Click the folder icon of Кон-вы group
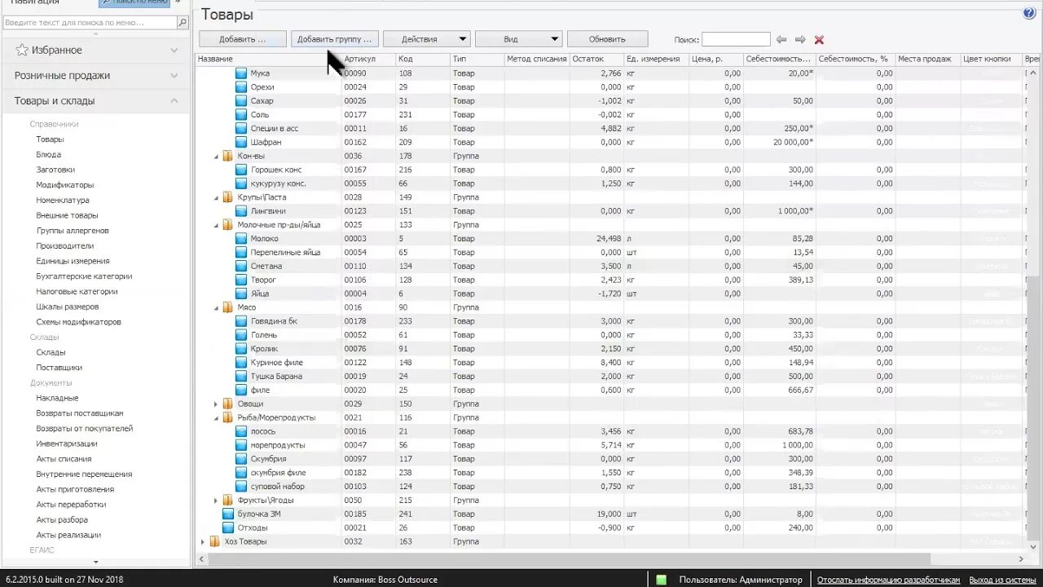This screenshot has width=1043, height=587. pos(227,156)
